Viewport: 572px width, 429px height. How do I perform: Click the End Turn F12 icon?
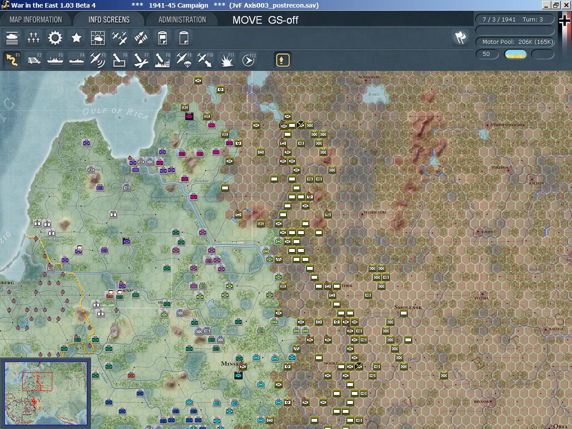tap(248, 60)
